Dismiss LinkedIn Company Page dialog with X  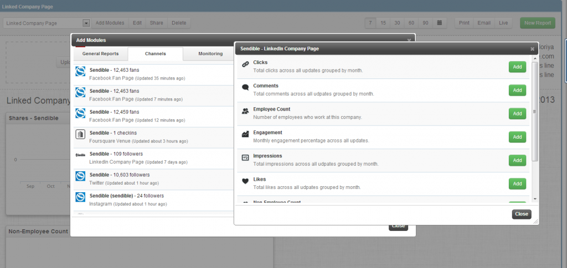[532, 49]
